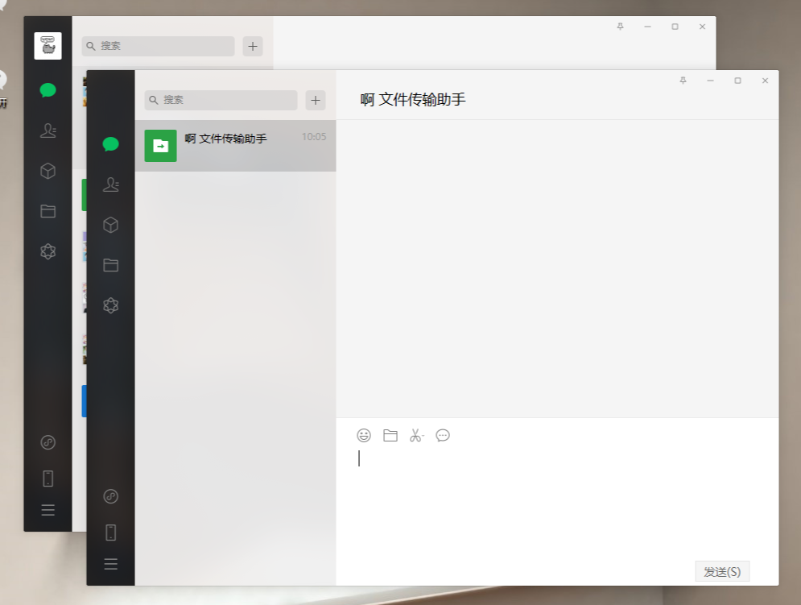Click Mini Programs icon in back window
The image size is (801, 605).
point(48,442)
